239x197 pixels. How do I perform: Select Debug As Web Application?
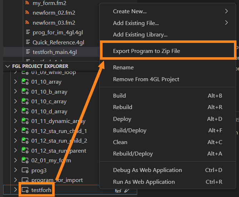(x=168, y=170)
